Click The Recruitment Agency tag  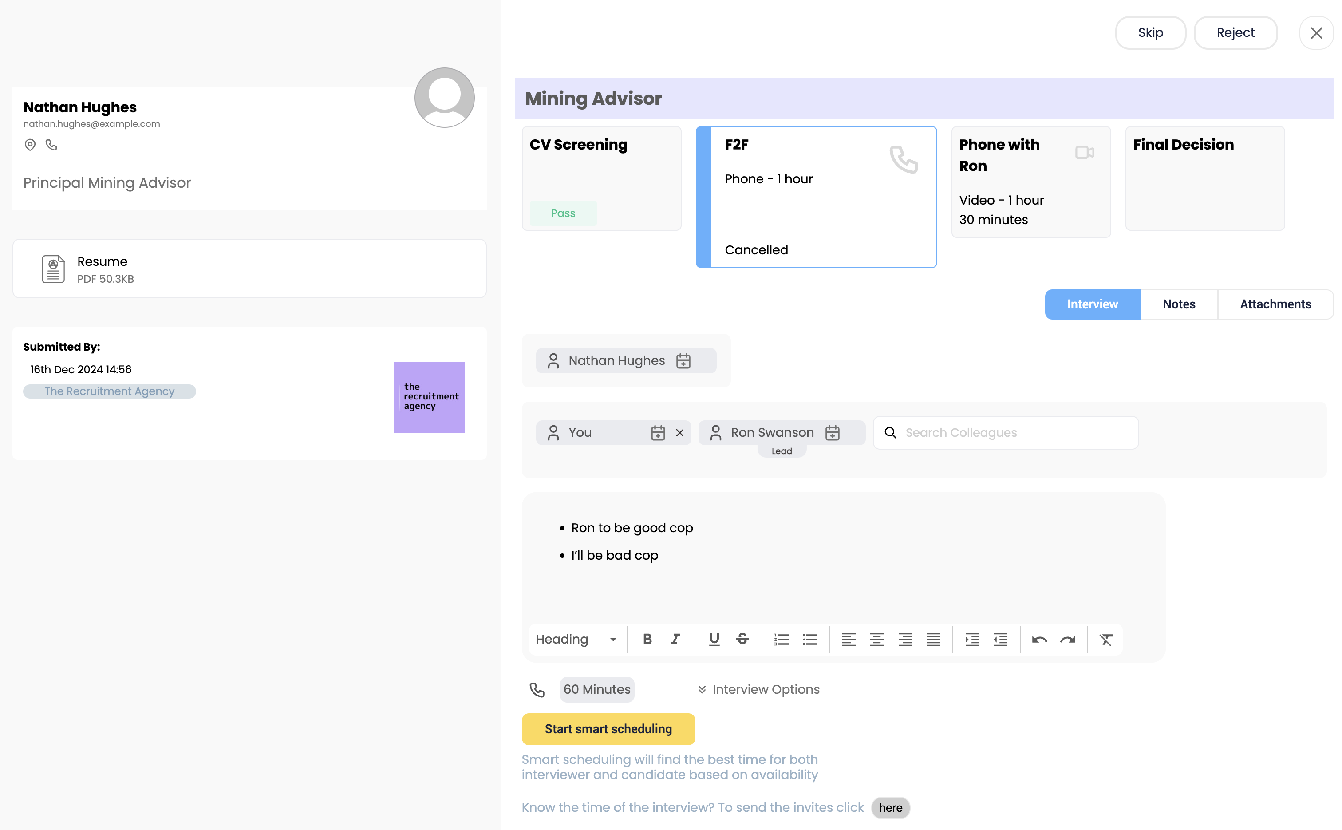point(109,391)
